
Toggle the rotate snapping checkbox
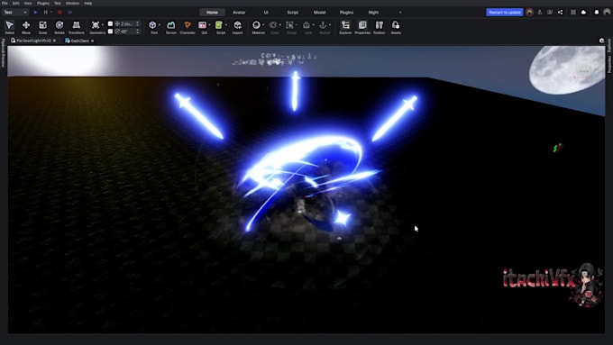tap(110, 32)
